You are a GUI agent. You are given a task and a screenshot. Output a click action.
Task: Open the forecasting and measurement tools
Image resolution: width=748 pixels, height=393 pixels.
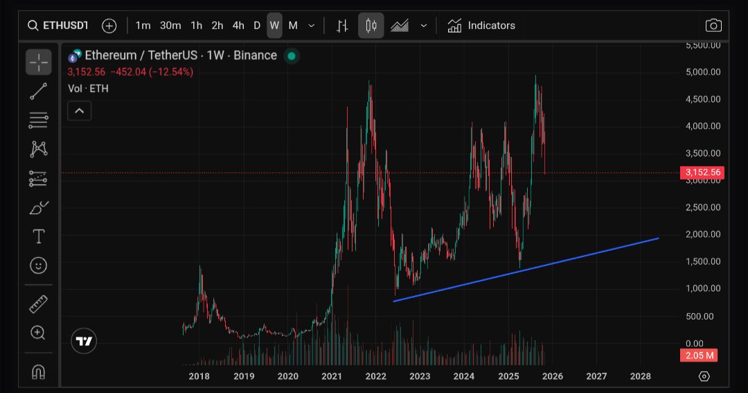(x=39, y=179)
